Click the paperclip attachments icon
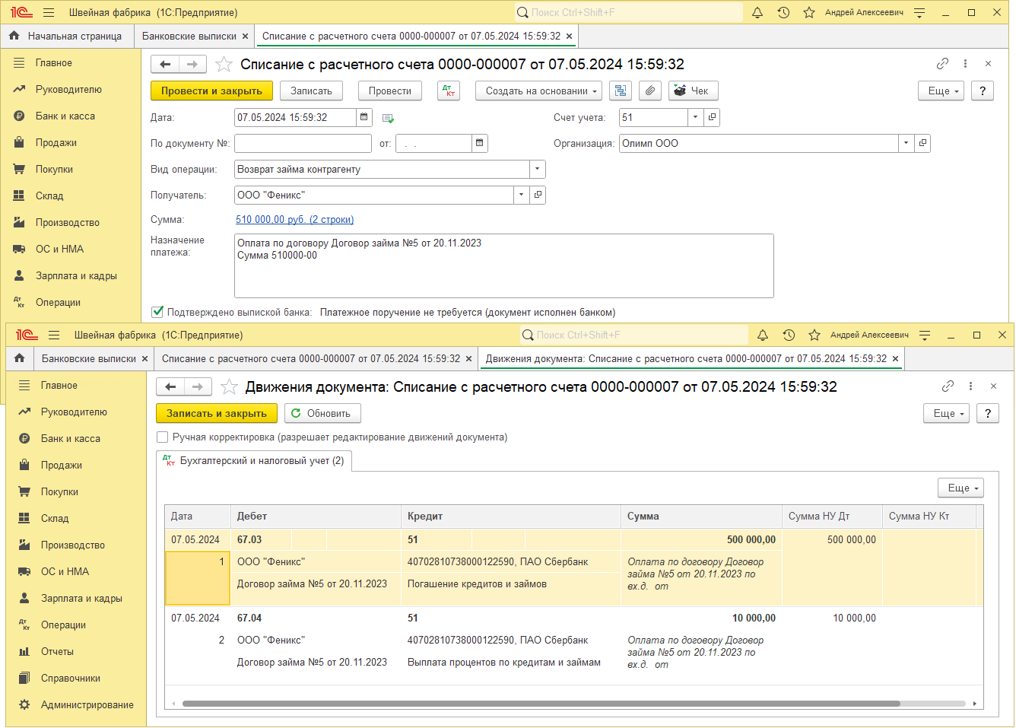 [x=649, y=91]
